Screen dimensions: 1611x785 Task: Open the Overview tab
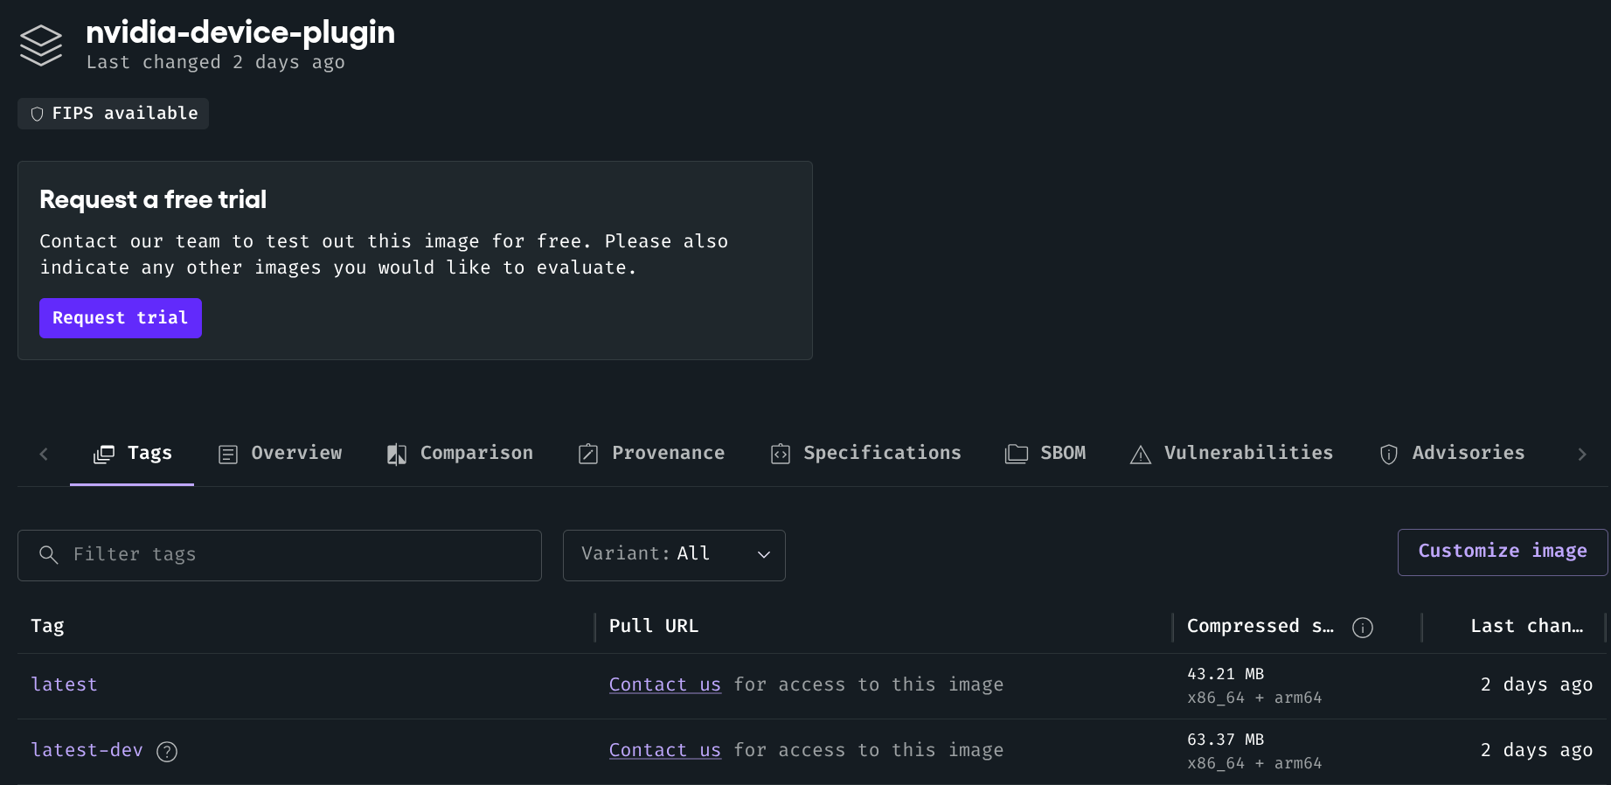pyautogui.click(x=280, y=454)
